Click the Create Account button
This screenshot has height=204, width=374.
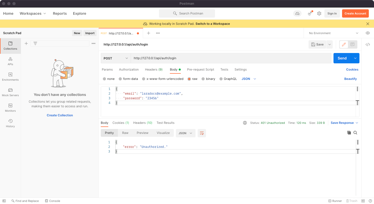(x=355, y=13)
